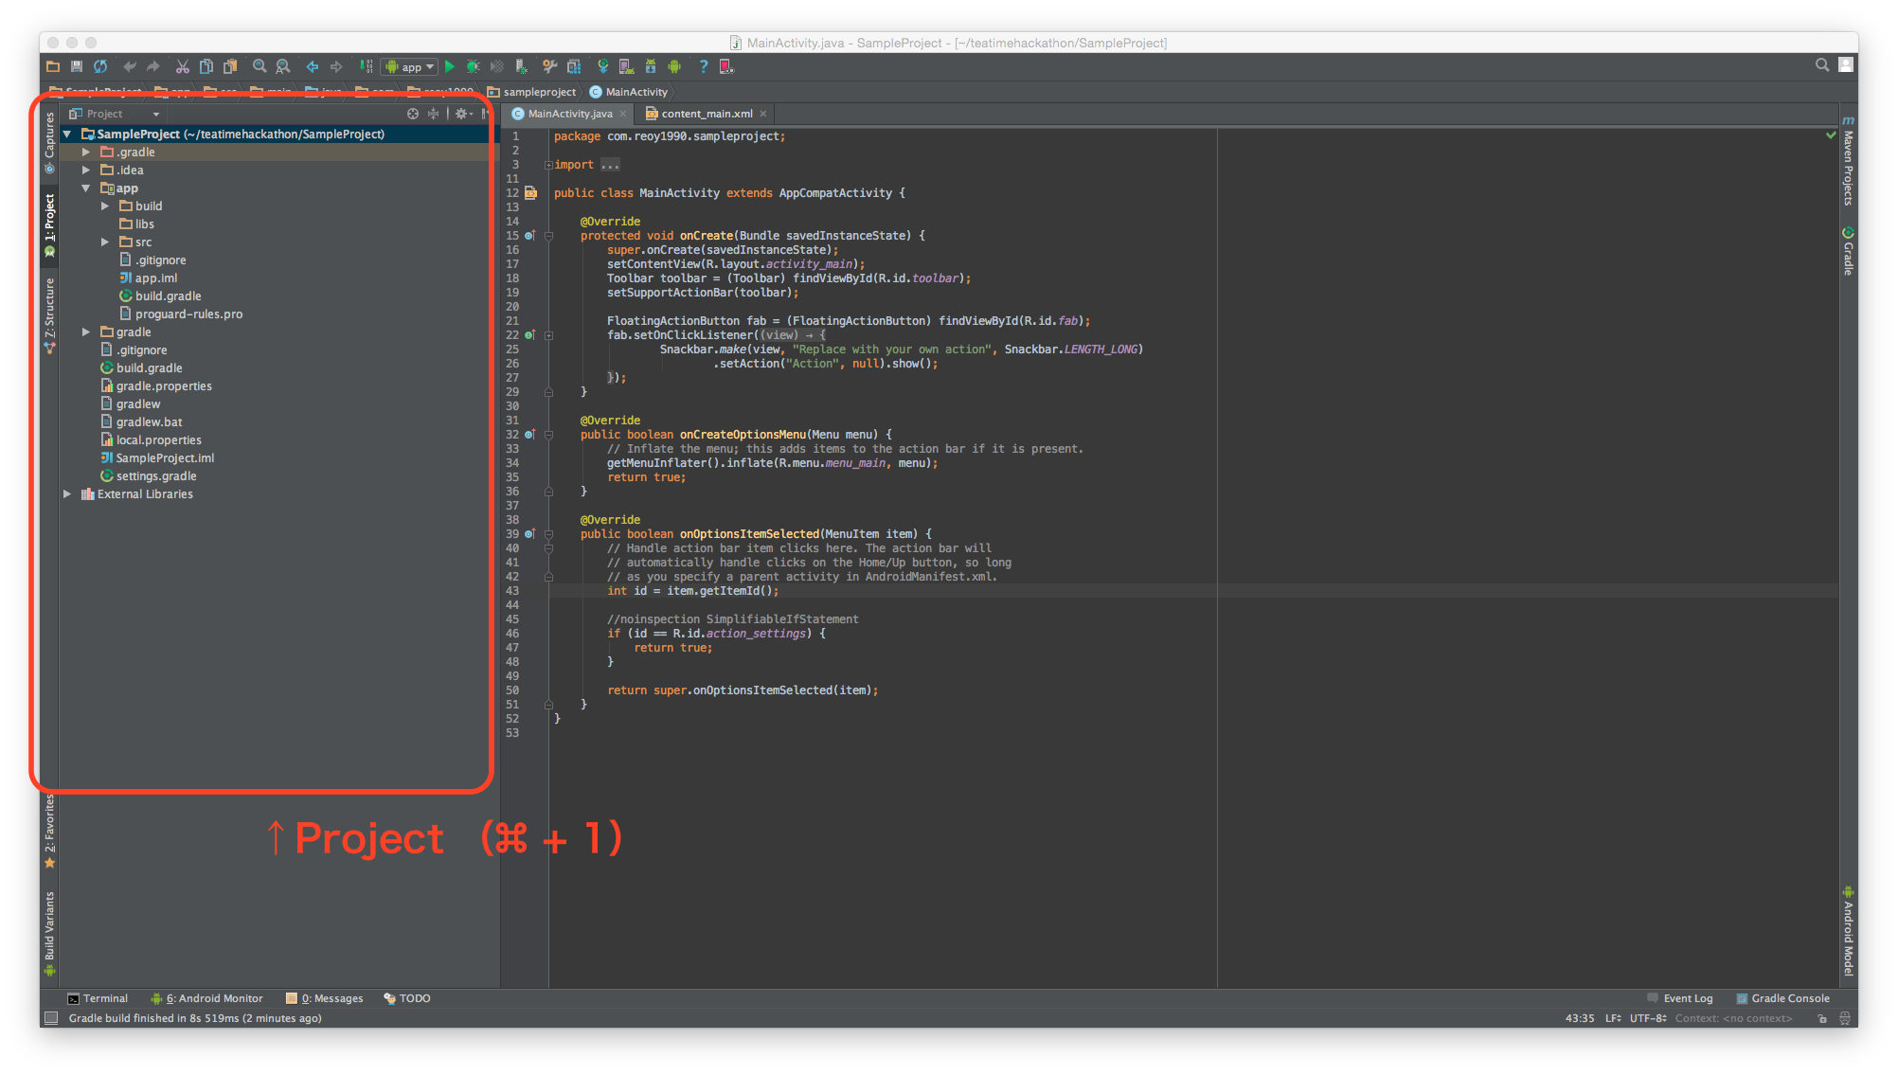Click the Sync/refresh toolbar icon

(x=100, y=66)
